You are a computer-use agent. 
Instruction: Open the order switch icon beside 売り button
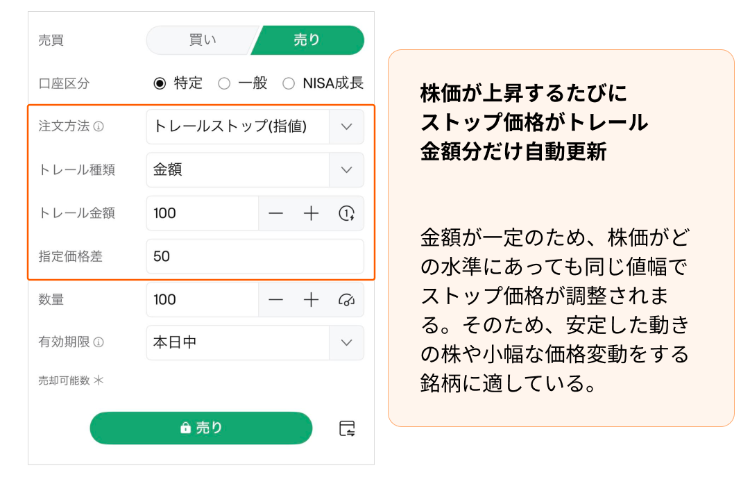point(347,428)
